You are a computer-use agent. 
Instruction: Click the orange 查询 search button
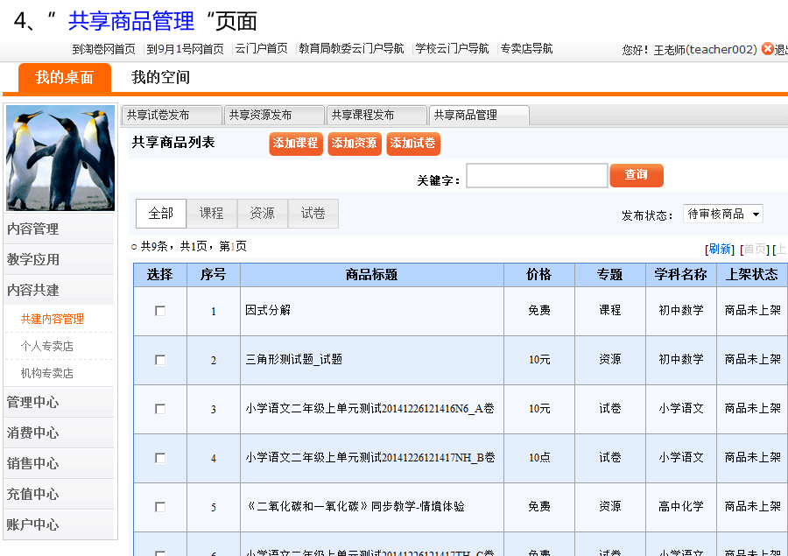(x=637, y=175)
